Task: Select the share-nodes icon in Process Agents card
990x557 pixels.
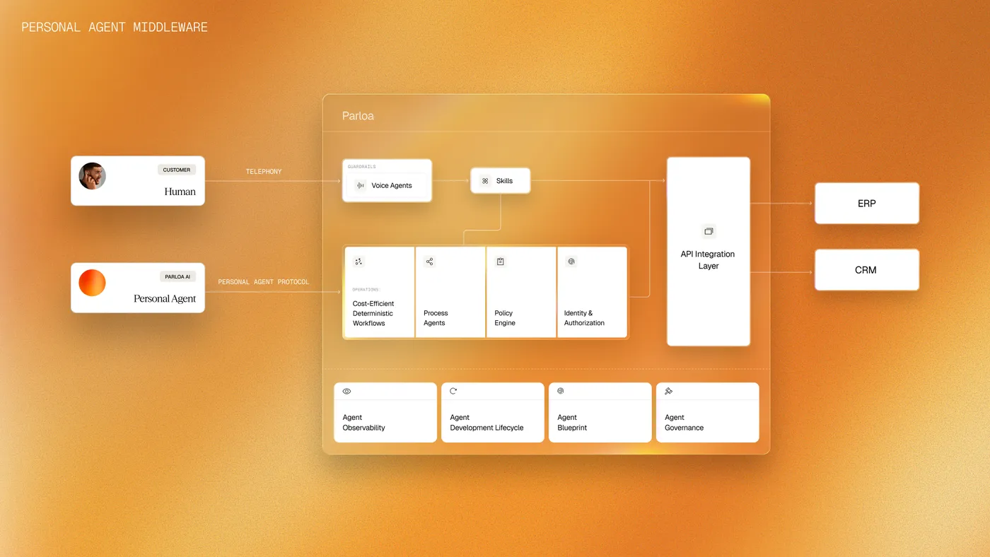Action: (429, 262)
